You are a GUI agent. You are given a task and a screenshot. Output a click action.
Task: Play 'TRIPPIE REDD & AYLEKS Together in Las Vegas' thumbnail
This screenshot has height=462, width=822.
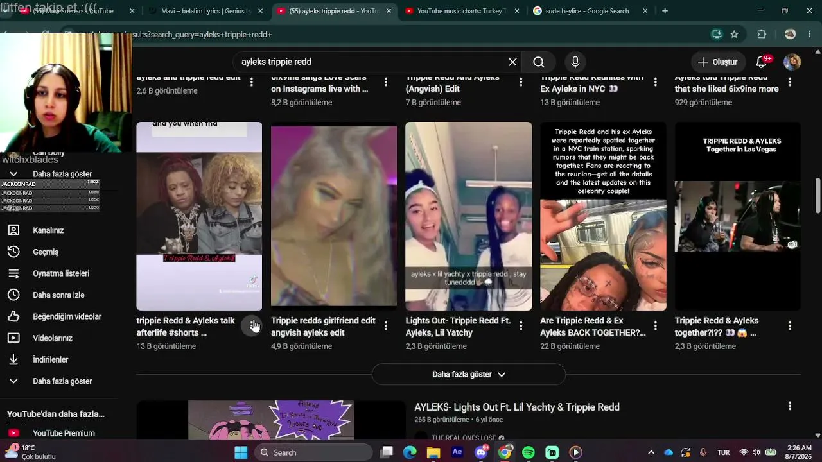click(x=738, y=216)
